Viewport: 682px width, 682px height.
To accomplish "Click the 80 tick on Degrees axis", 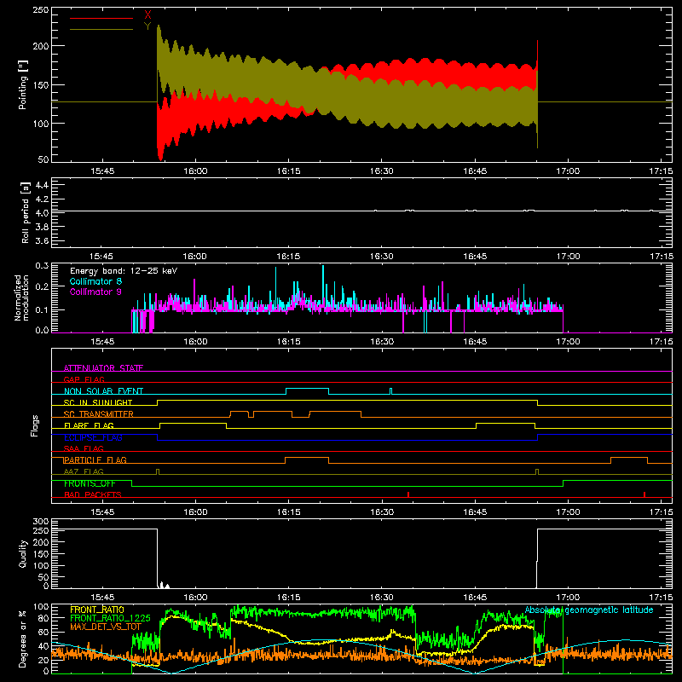I will (43, 619).
